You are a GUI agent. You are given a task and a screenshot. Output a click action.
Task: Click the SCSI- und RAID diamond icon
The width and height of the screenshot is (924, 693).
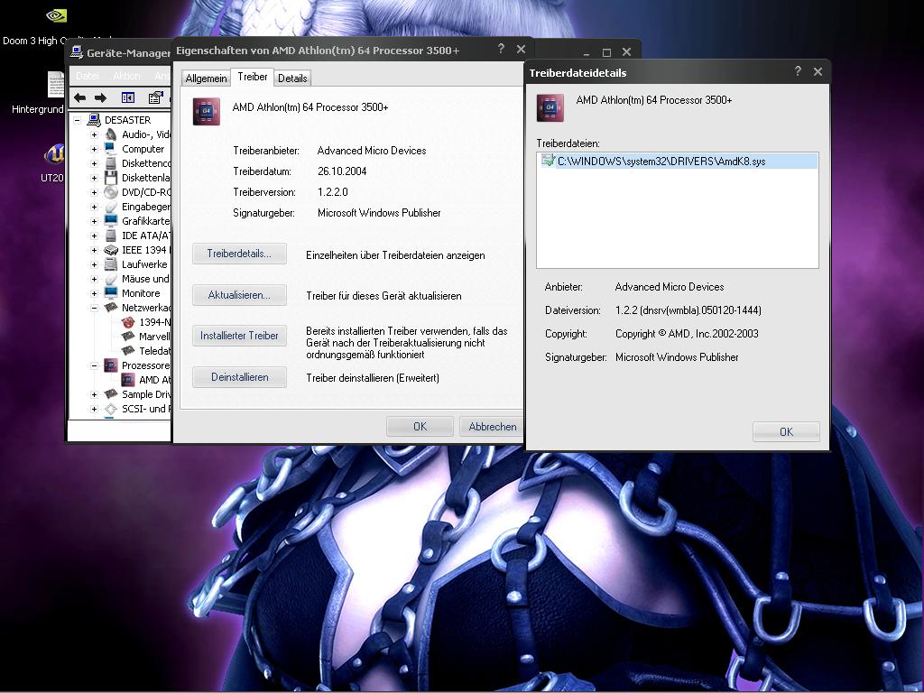point(111,409)
